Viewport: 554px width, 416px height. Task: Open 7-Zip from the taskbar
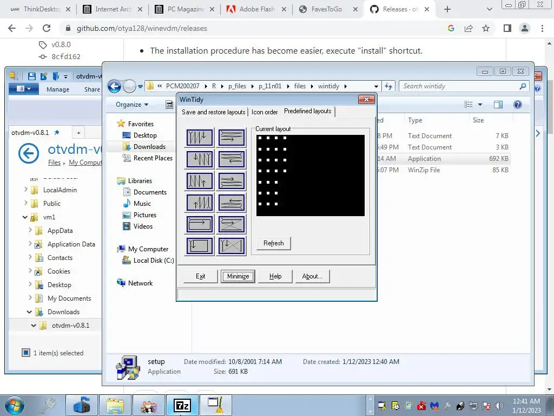point(182,405)
